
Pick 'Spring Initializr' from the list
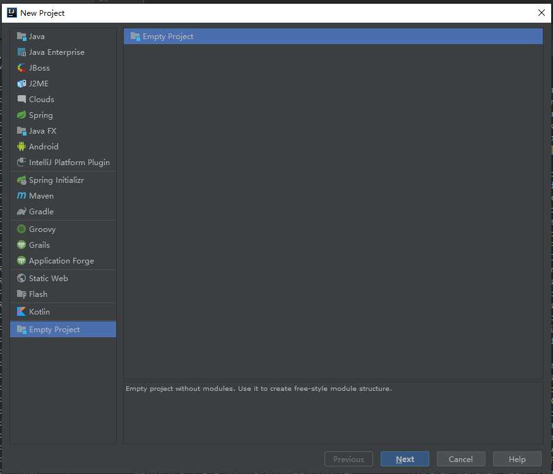[x=56, y=180]
